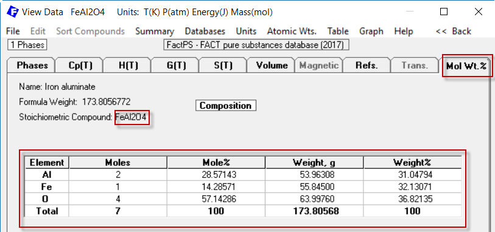Screen dimensions: 495x232
Task: Click the O weight cell 63.99760
Action: click(314, 199)
